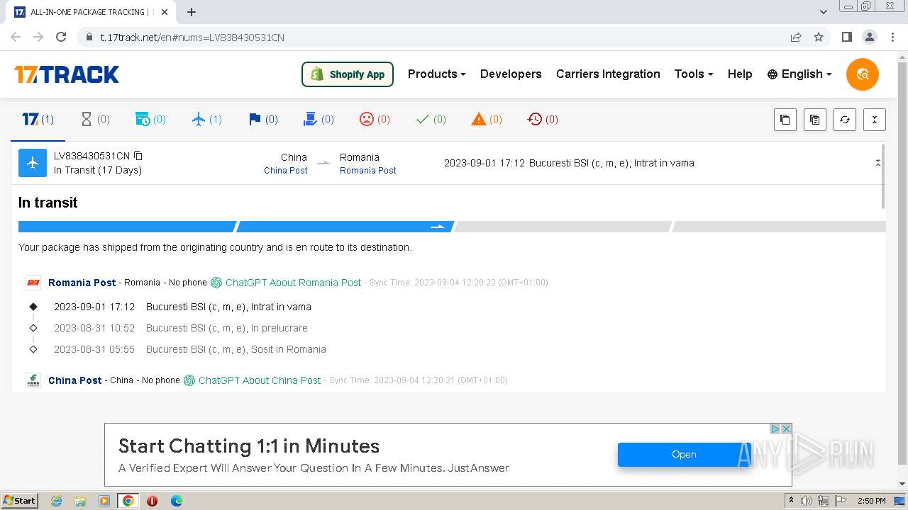Image resolution: width=908 pixels, height=510 pixels.
Task: Open the China Post carrier link
Action: coord(286,171)
